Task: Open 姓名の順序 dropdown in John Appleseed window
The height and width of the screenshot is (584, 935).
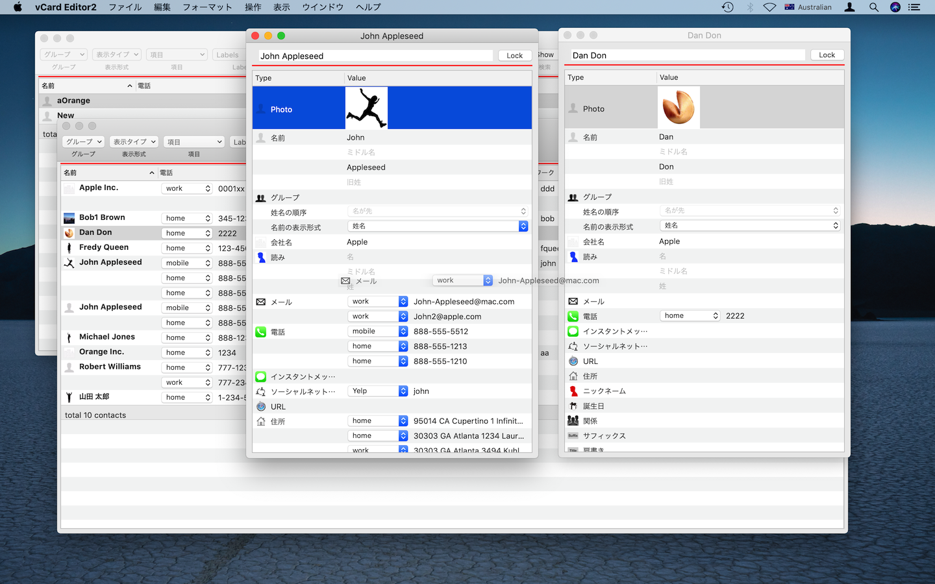Action: click(x=438, y=211)
